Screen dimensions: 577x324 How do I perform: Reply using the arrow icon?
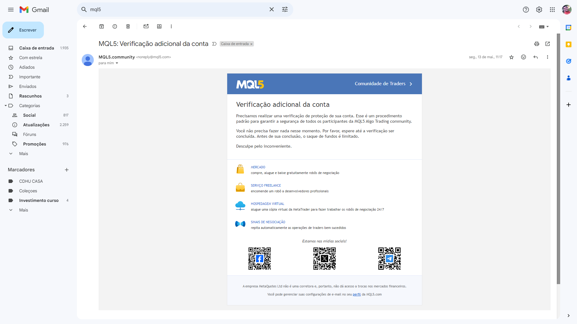(536, 57)
